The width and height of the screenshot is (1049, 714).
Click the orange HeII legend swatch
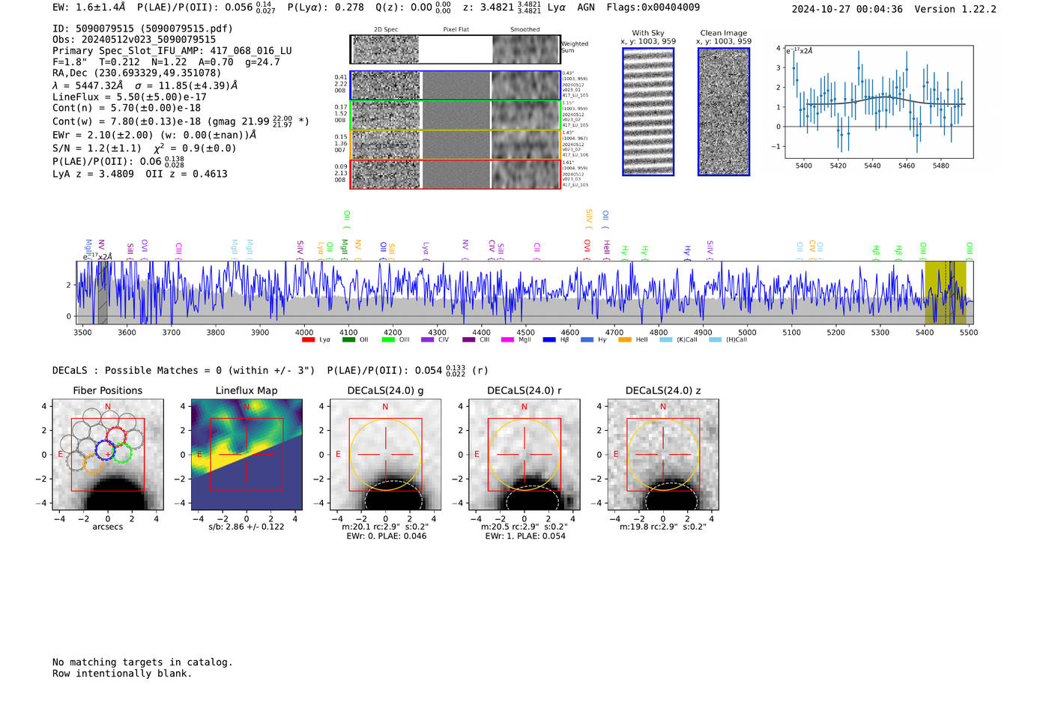pyautogui.click(x=625, y=339)
